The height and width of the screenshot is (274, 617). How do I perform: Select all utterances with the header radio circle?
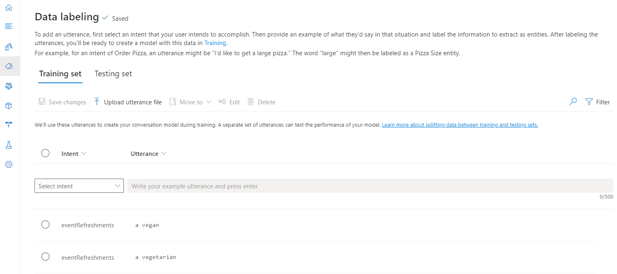[x=45, y=153]
